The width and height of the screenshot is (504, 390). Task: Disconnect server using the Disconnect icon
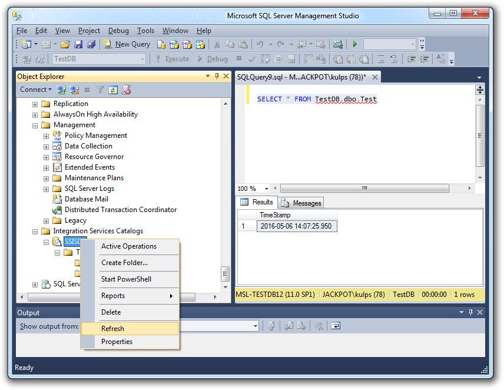pos(74,90)
